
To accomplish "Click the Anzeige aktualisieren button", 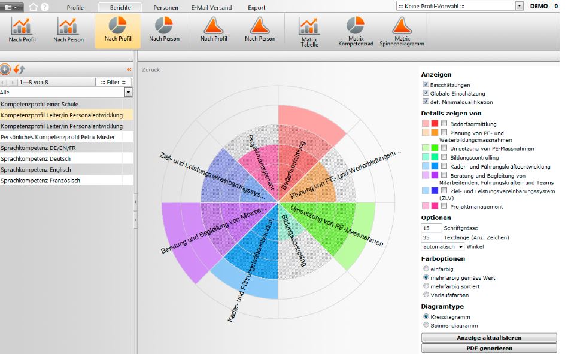I will [x=489, y=338].
